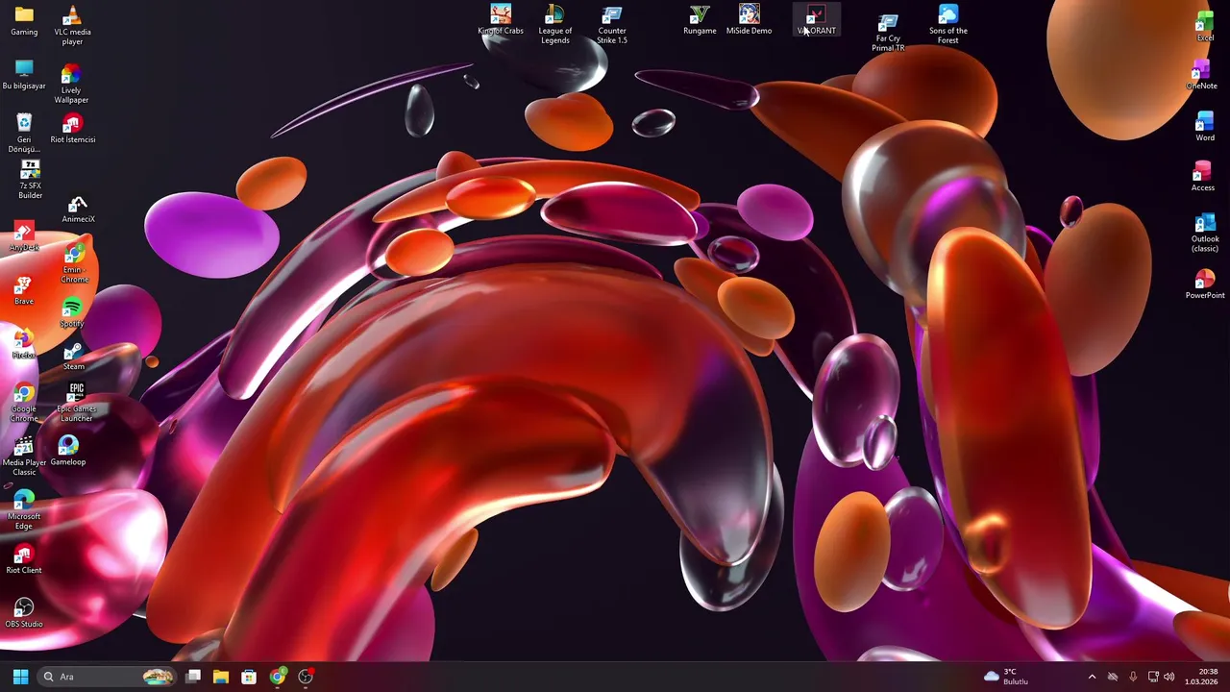Select the League of Legends shortcut
The image size is (1230, 692).
554,24
